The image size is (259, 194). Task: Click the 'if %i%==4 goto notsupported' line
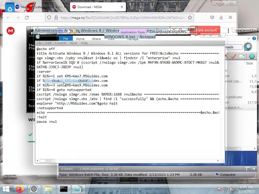coord(64,90)
